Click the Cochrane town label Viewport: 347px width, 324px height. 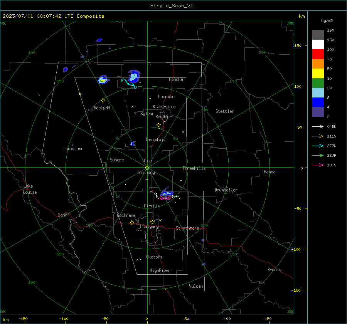coord(126,215)
